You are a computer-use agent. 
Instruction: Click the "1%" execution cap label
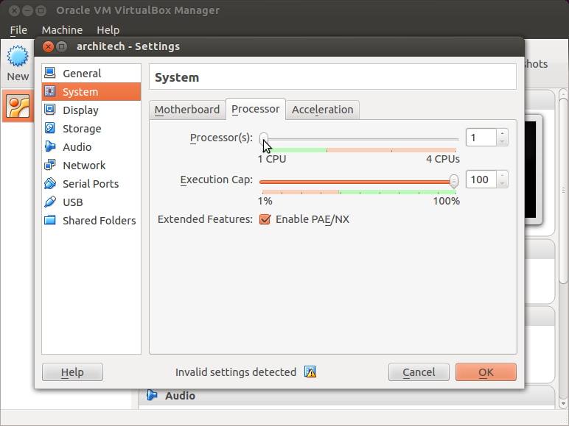[265, 201]
